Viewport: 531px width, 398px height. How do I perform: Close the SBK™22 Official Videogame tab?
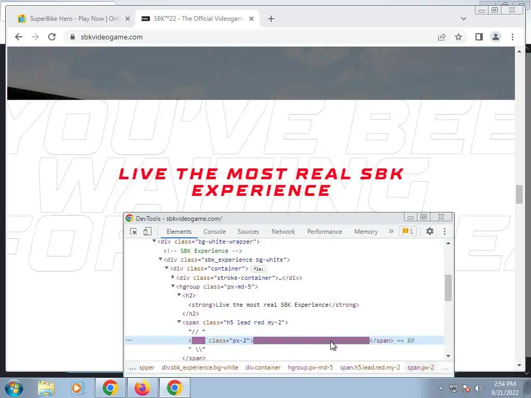pos(251,19)
